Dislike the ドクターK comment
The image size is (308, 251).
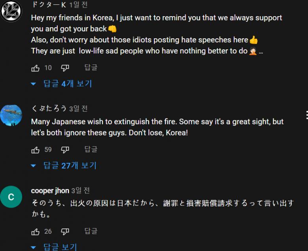coord(65,68)
